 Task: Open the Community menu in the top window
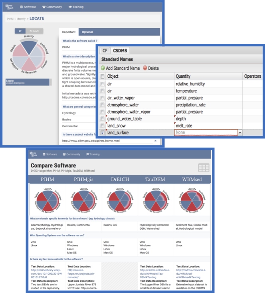(52, 7)
